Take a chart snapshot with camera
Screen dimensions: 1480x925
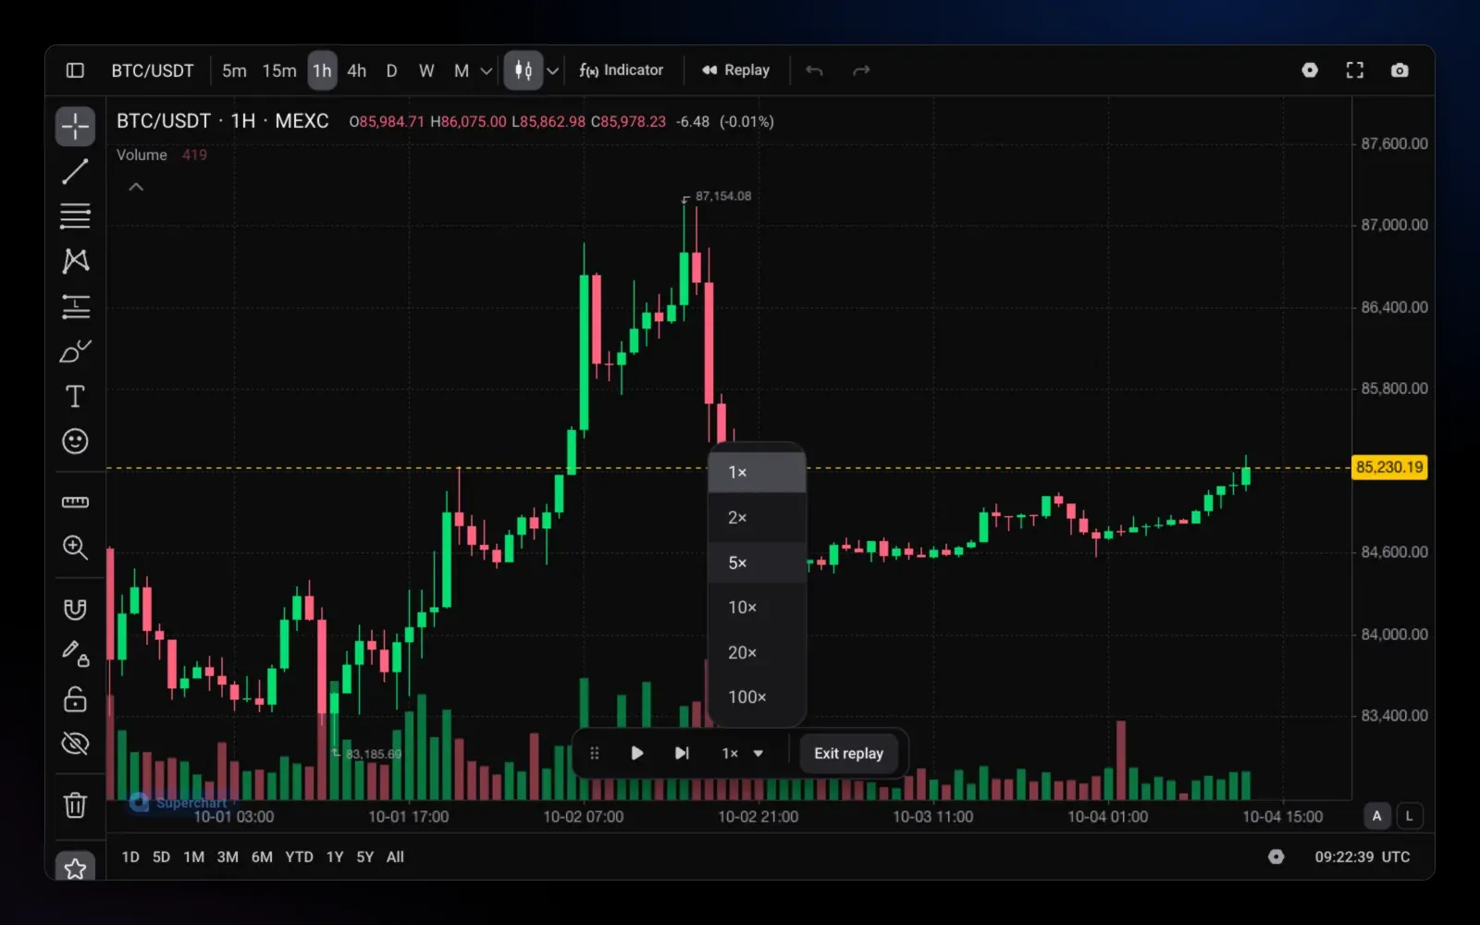pos(1400,70)
